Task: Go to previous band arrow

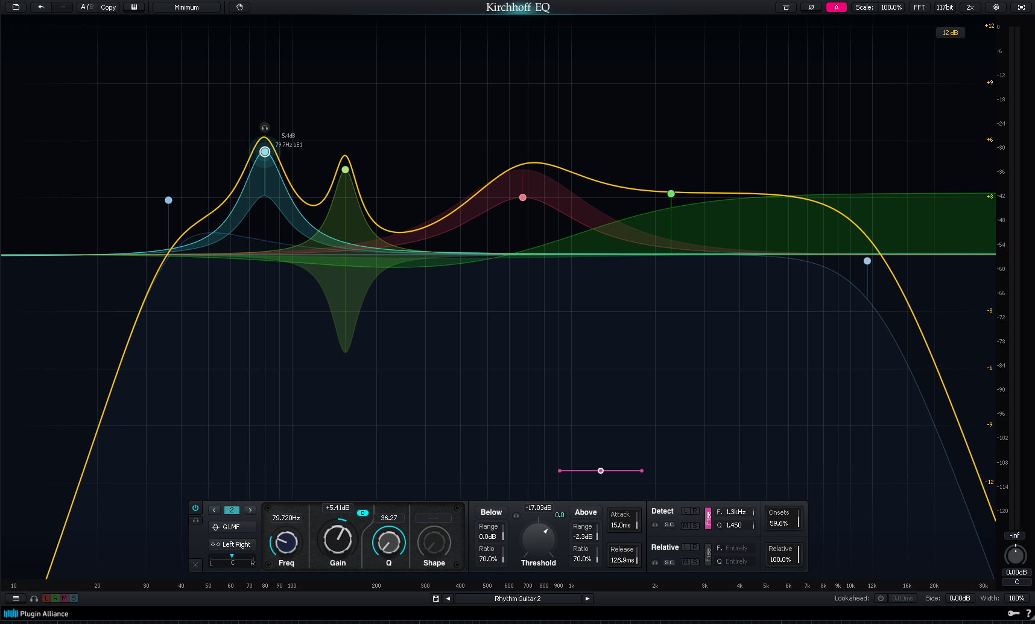Action: point(214,510)
